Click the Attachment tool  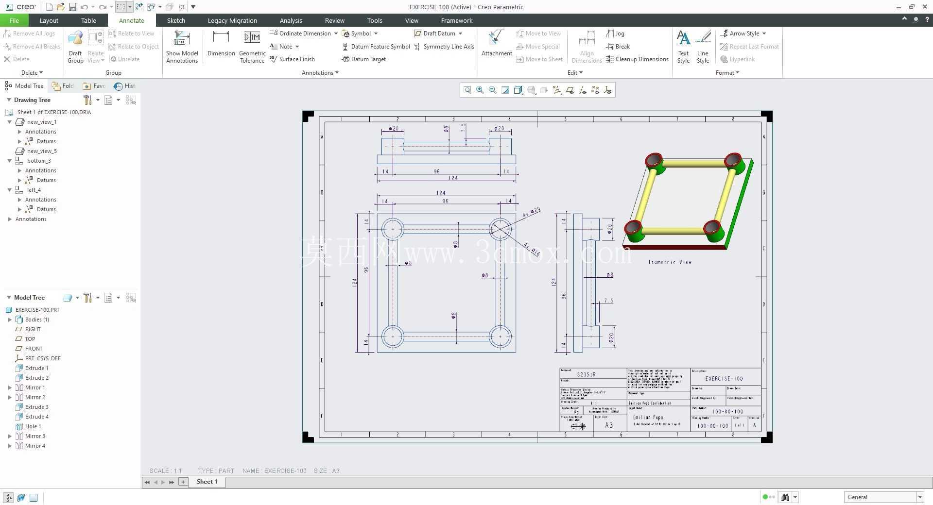[x=497, y=44]
